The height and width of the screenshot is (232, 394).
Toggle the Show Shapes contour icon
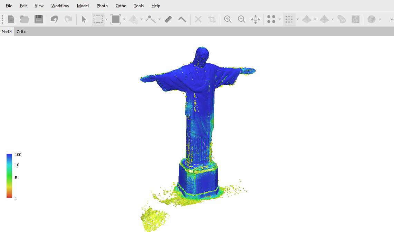coord(342,19)
